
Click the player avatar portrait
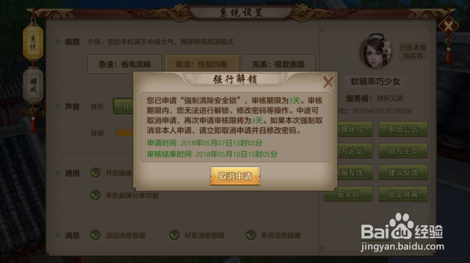pos(376,51)
